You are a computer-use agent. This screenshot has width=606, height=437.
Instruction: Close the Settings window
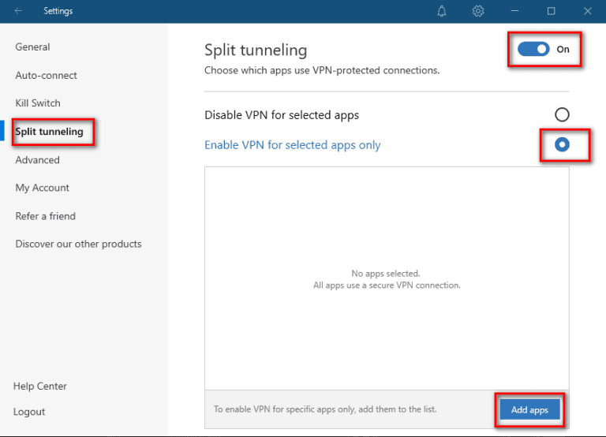587,11
